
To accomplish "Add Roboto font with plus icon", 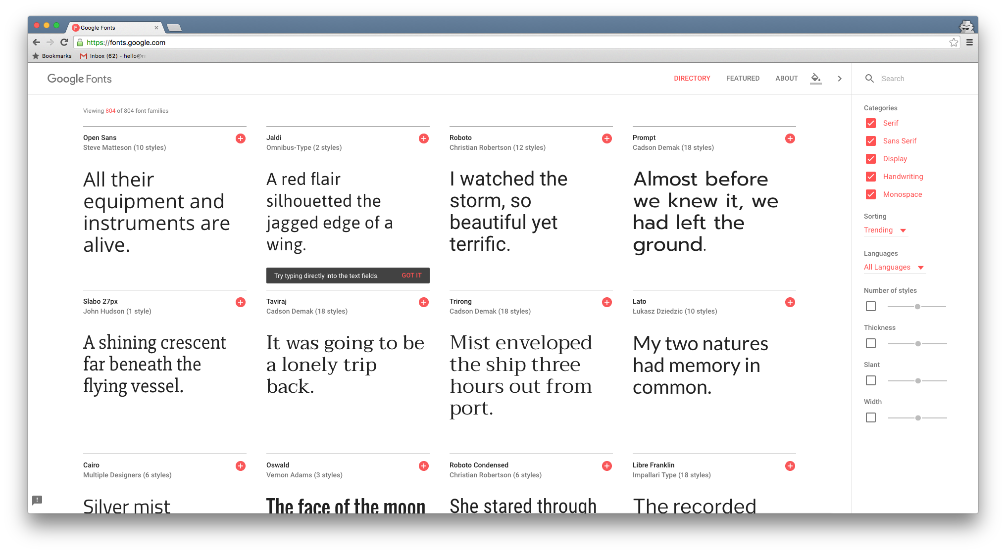I will tap(607, 138).
